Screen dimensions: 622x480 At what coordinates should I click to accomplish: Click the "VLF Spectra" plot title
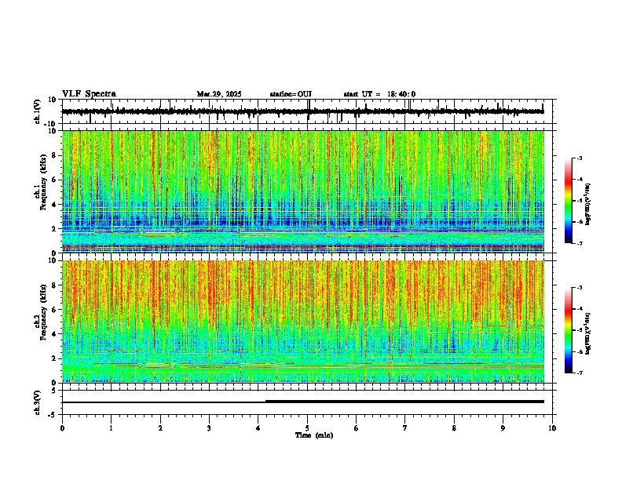[89, 94]
